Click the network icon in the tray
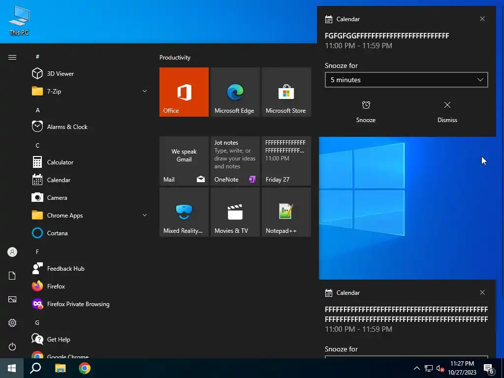504x378 pixels. pos(429,368)
